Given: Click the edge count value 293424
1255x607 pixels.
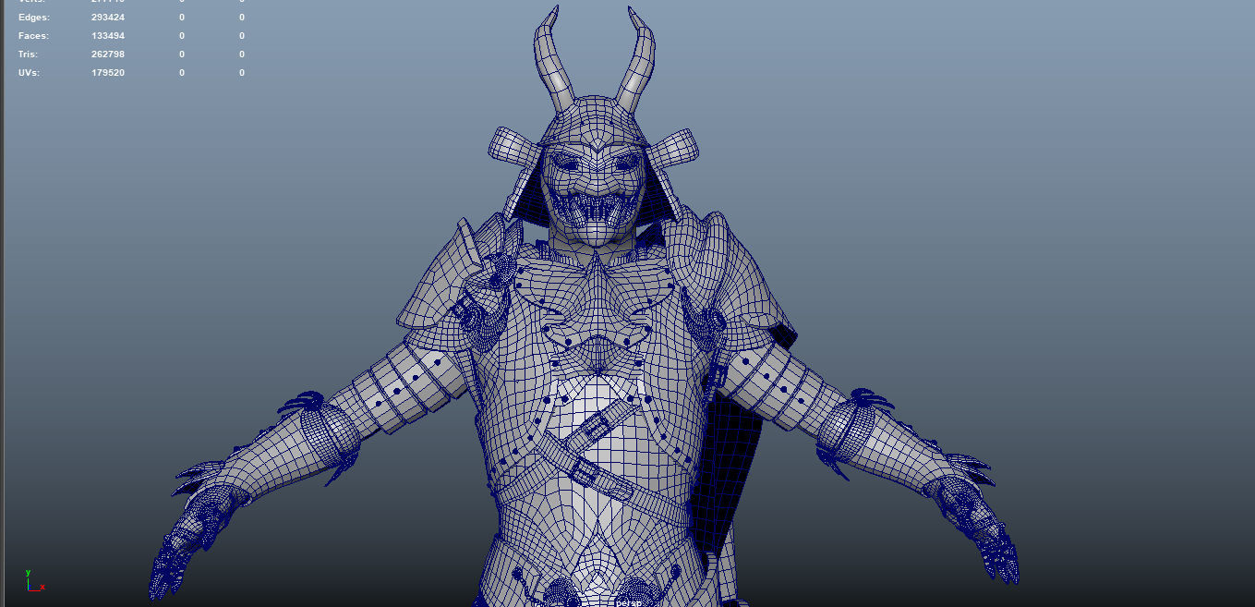Looking at the screenshot, I should (108, 18).
